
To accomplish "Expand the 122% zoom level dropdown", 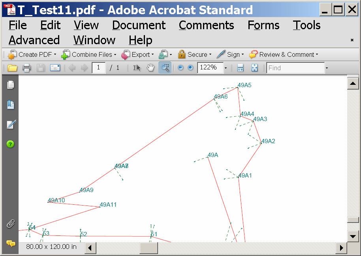I will pyautogui.click(x=226, y=68).
